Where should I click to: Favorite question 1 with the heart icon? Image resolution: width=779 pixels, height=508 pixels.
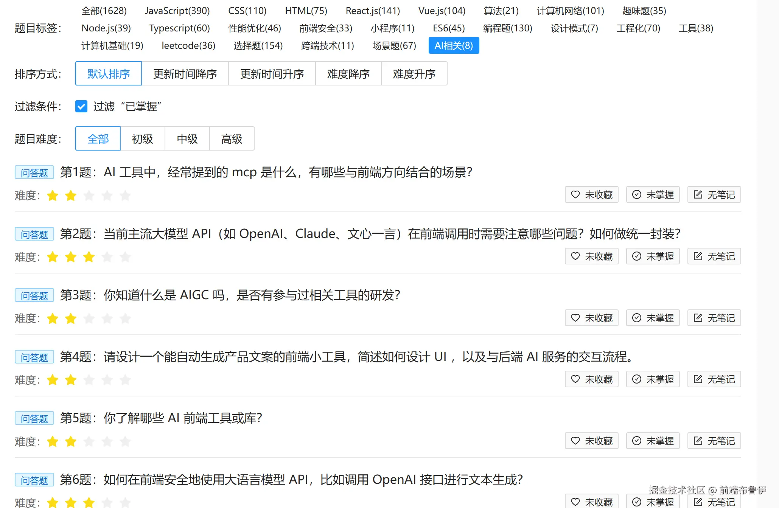coord(591,194)
